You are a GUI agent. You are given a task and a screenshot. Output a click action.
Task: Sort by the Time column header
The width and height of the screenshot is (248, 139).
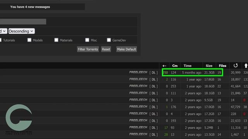(x=188, y=66)
